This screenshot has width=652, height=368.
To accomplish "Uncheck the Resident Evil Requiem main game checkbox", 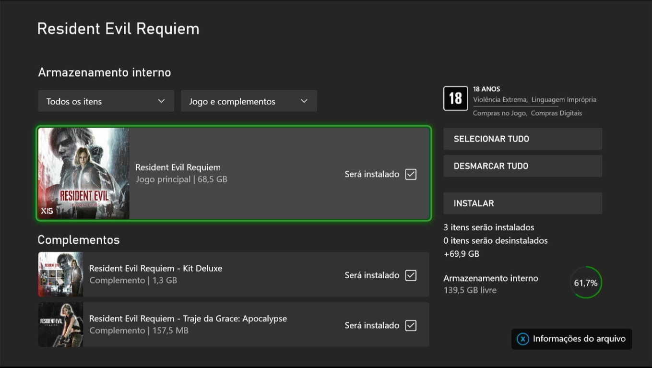I will [x=411, y=174].
